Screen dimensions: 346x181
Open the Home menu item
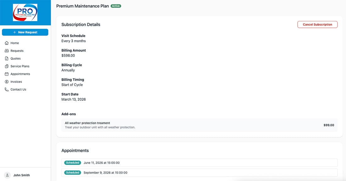(x=14, y=43)
